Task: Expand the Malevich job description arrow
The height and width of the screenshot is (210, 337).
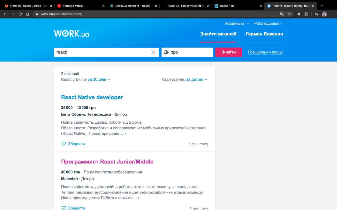Action: click(138, 198)
